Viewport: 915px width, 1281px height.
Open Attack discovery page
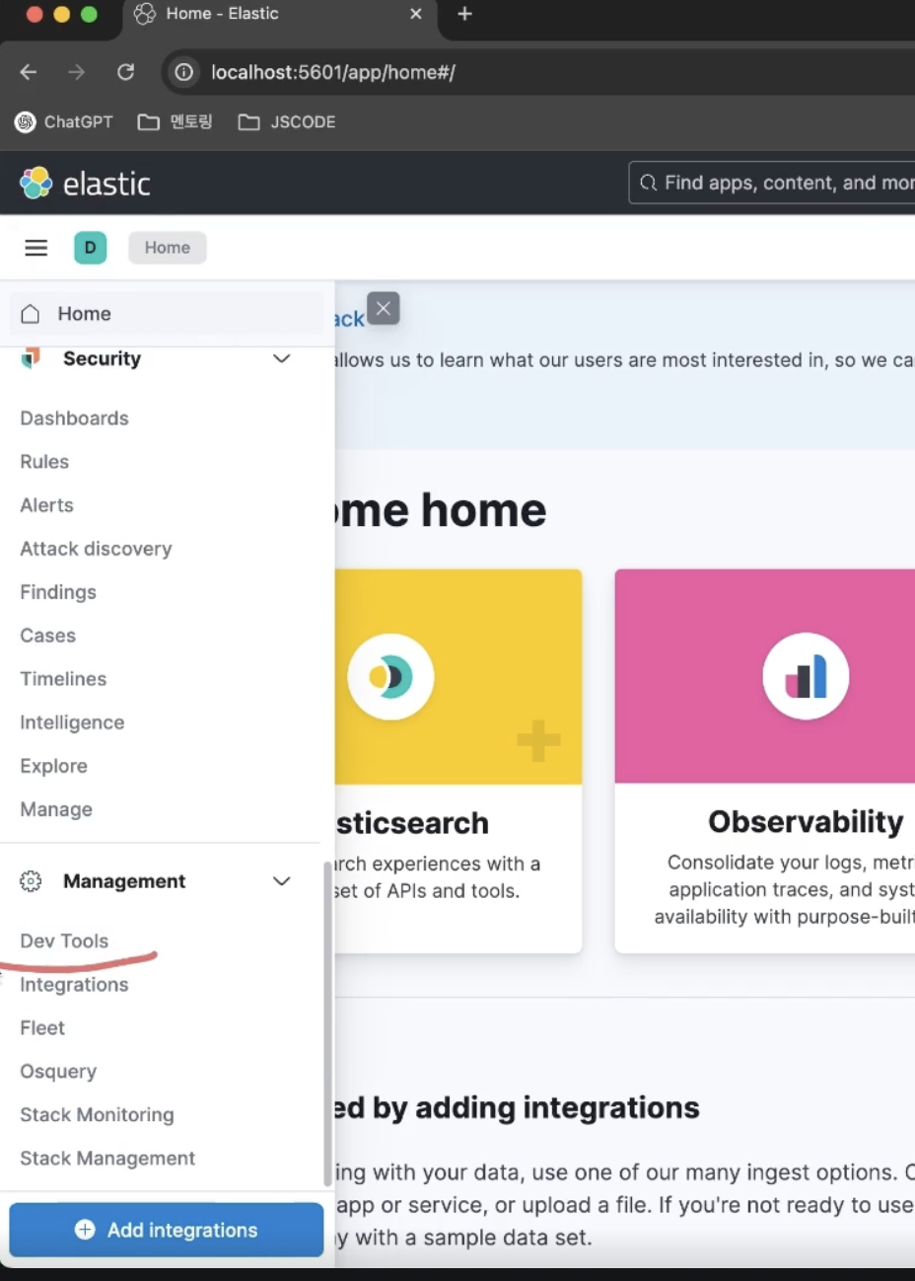pos(96,549)
